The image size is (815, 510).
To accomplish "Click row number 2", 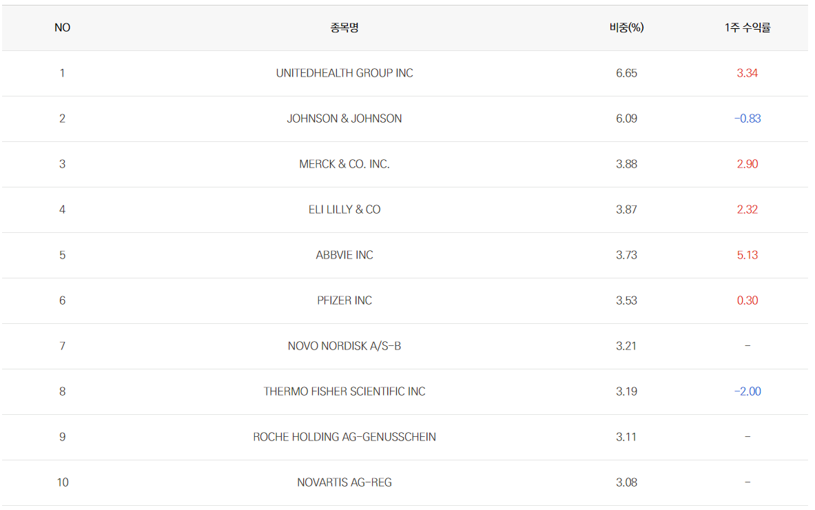I will tap(63, 119).
